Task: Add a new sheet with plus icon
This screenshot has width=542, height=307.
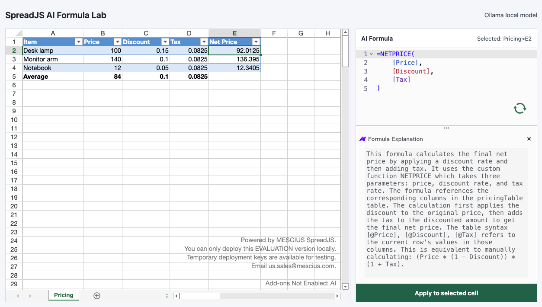Action: point(97,296)
